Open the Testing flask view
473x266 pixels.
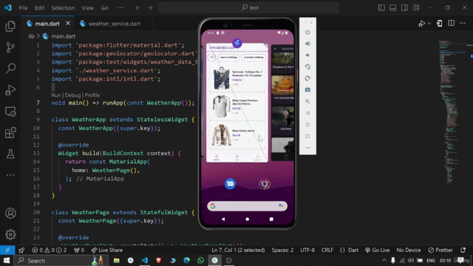pyautogui.click(x=10, y=154)
